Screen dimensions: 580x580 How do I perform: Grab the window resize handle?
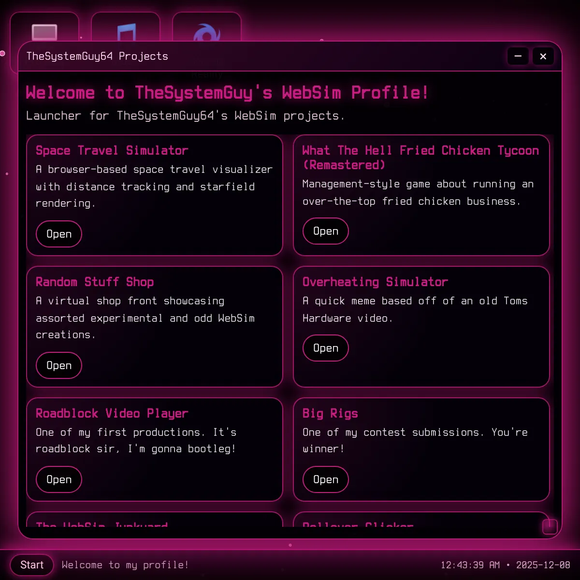pyautogui.click(x=550, y=526)
